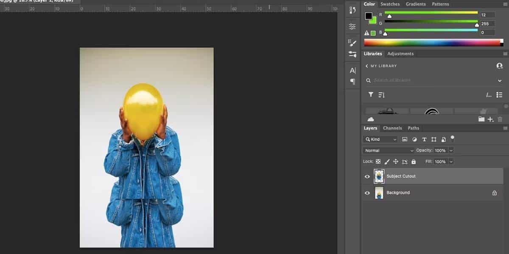Delete a library item using the trash icon
This screenshot has width=509, height=254.
tap(500, 119)
